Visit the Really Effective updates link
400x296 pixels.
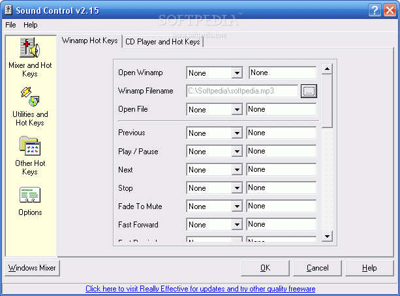(x=200, y=289)
